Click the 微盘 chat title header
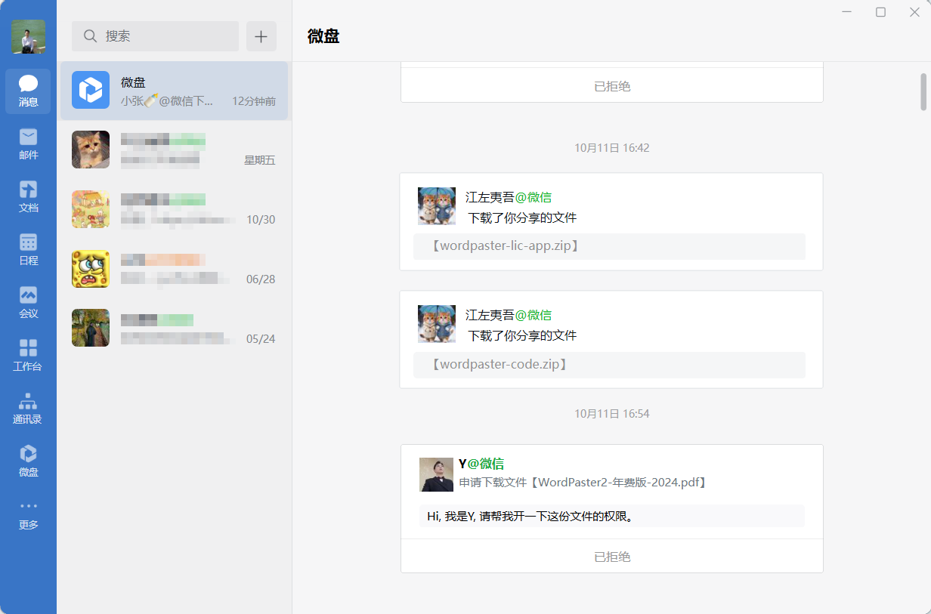 (x=323, y=36)
